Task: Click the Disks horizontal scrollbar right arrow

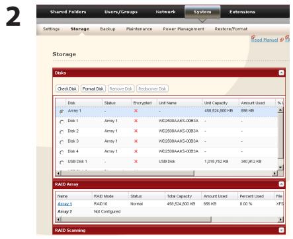Action: point(274,173)
